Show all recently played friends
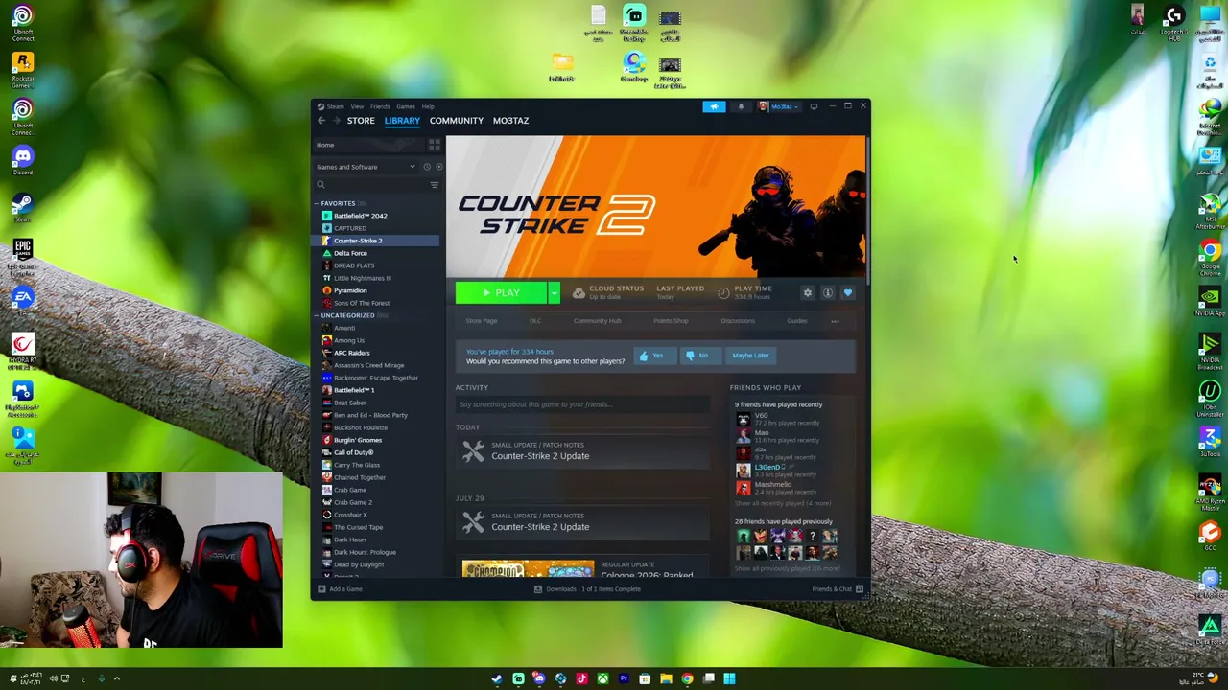1228x690 pixels. [783, 504]
